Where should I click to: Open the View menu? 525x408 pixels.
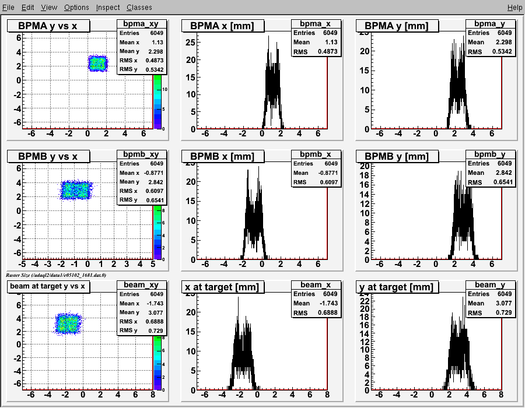[49, 7]
